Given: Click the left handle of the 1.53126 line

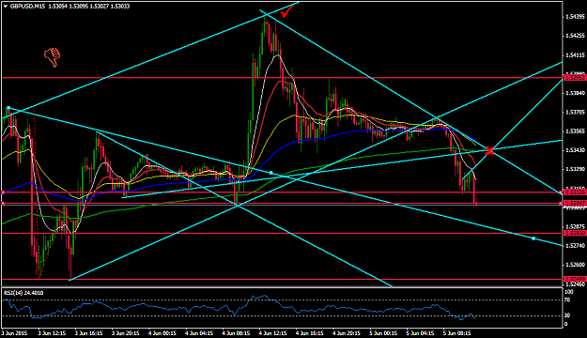Looking at the screenshot, I should [x=3, y=192].
